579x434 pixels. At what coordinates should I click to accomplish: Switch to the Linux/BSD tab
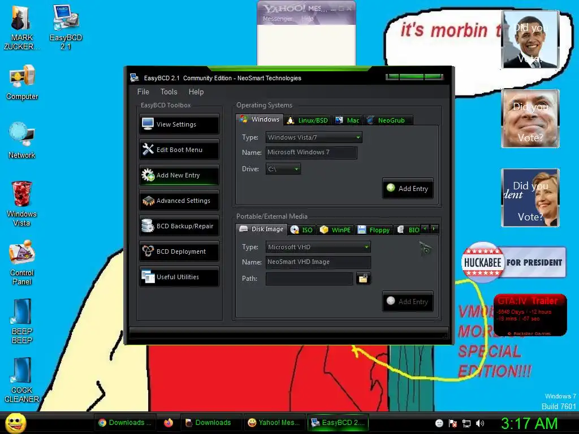coord(308,120)
